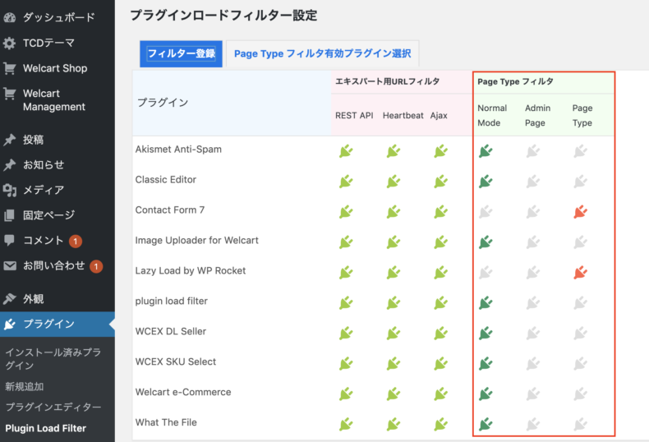Toggle Akismet Anti-Spam REST API plug

[346, 151]
